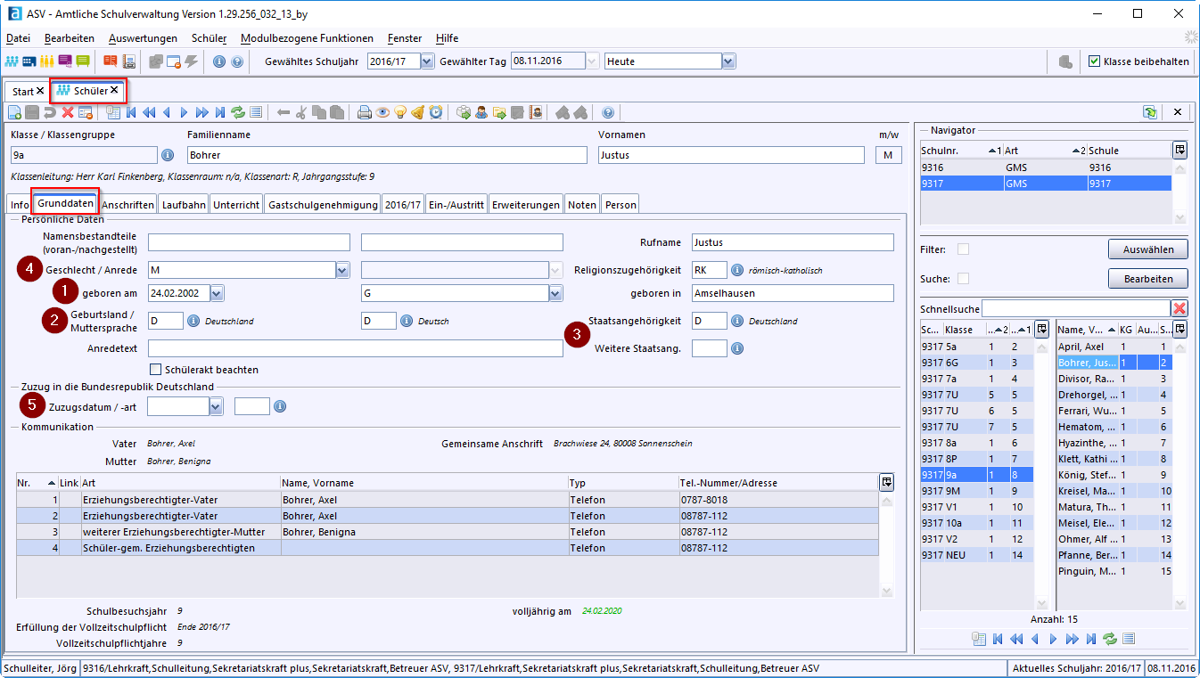Click the Anredetext input field
The image size is (1200, 678).
(356, 347)
